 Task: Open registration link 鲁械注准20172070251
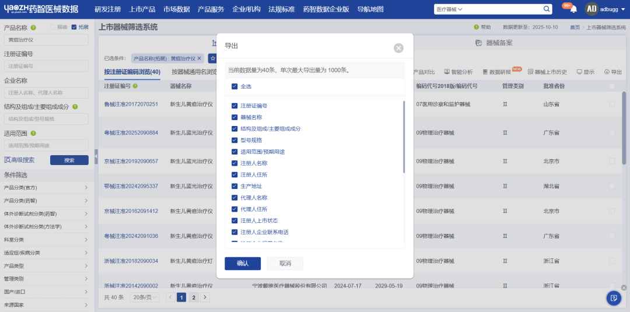(131, 104)
